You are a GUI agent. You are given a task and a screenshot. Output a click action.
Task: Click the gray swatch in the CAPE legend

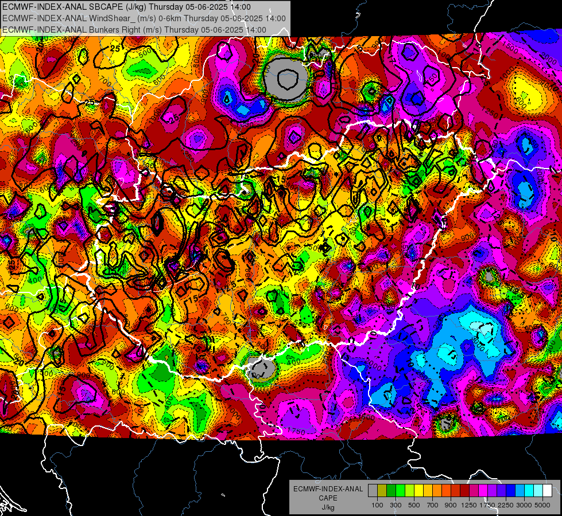point(373,490)
